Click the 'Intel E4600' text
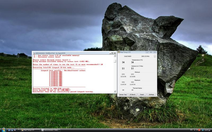The width and height of the screenshot is (212, 132). (127, 56)
